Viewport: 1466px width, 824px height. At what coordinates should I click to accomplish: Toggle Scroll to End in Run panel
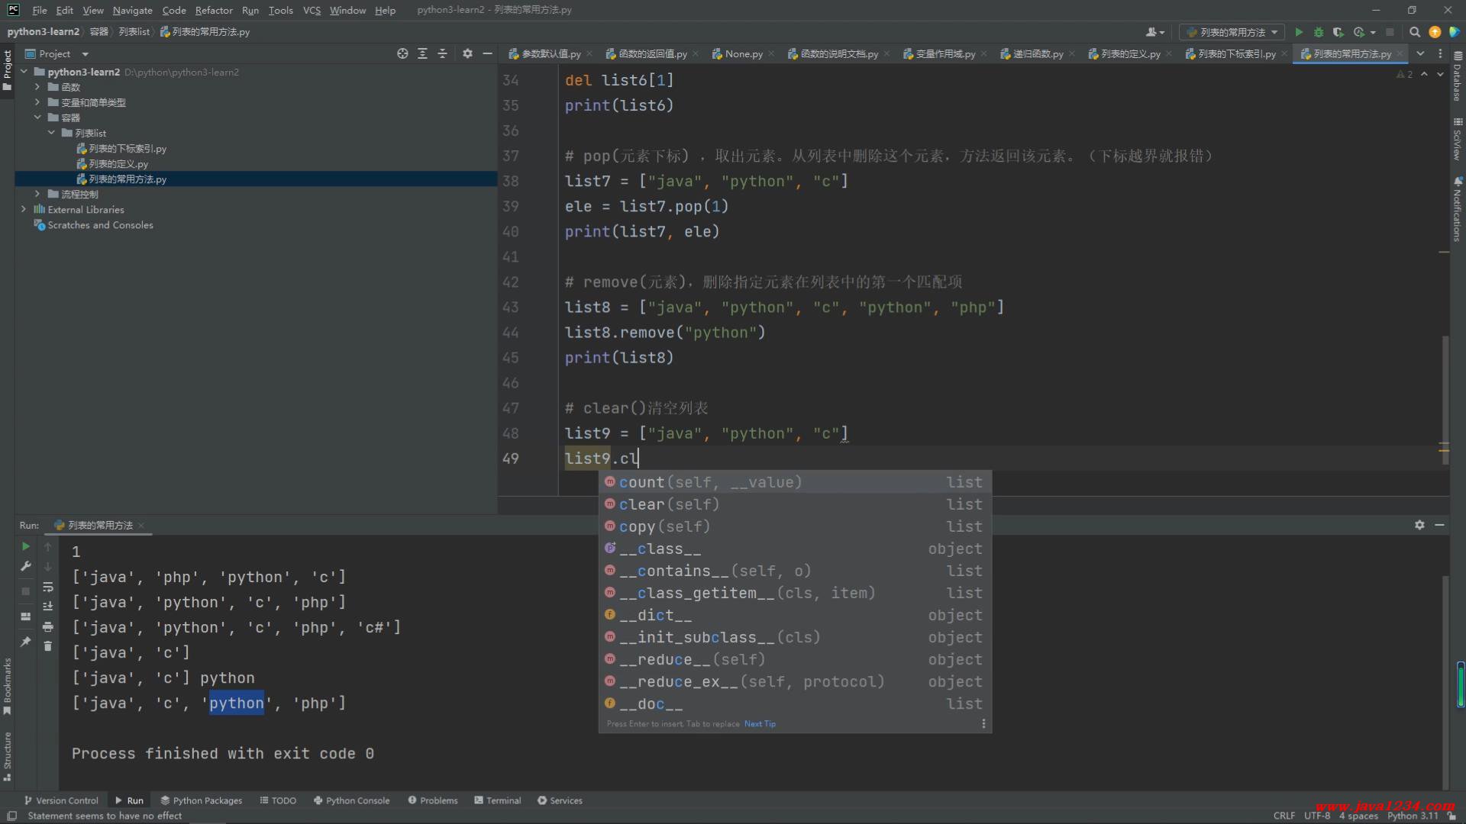[x=48, y=607]
